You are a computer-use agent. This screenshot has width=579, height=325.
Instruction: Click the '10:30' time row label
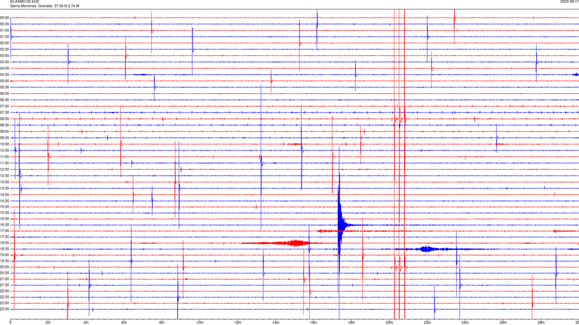pyautogui.click(x=5, y=150)
